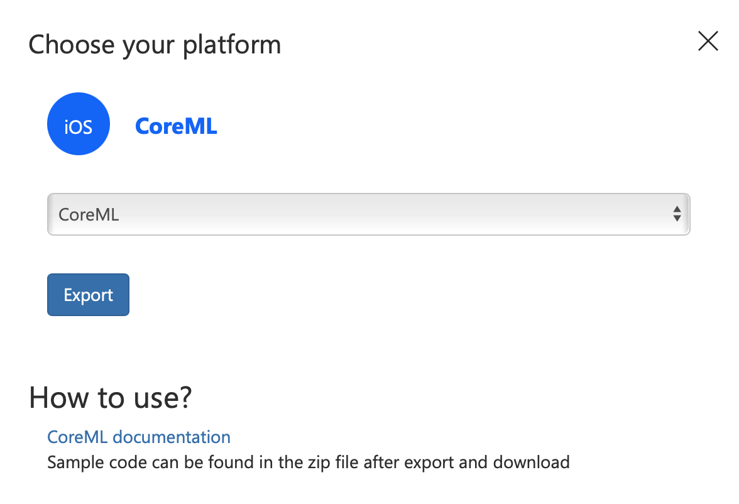Open the CoreML platform dropdown
This screenshot has width=739, height=504.
coord(368,214)
